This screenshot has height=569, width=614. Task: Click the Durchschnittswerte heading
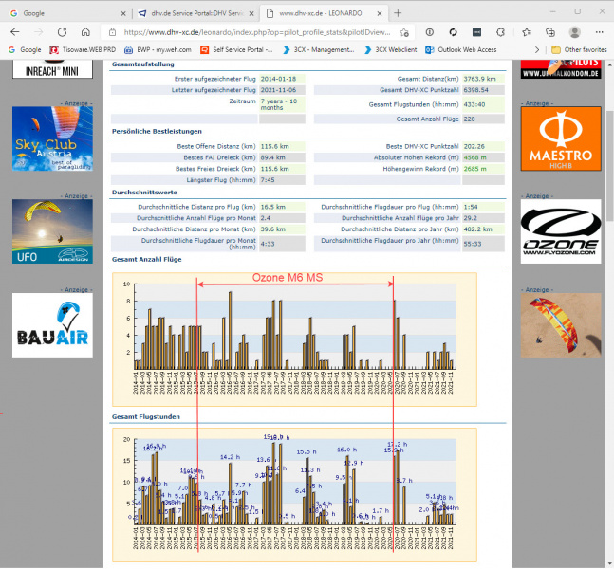(144, 193)
